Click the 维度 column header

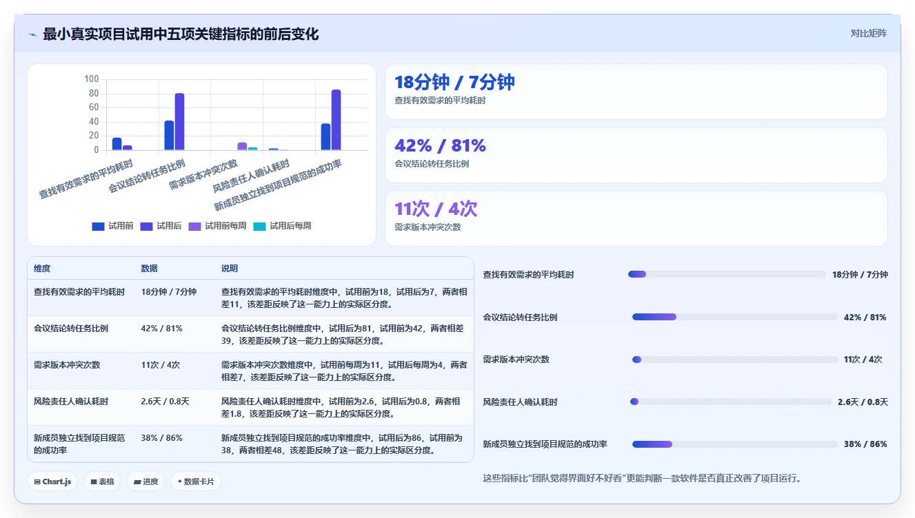point(42,269)
